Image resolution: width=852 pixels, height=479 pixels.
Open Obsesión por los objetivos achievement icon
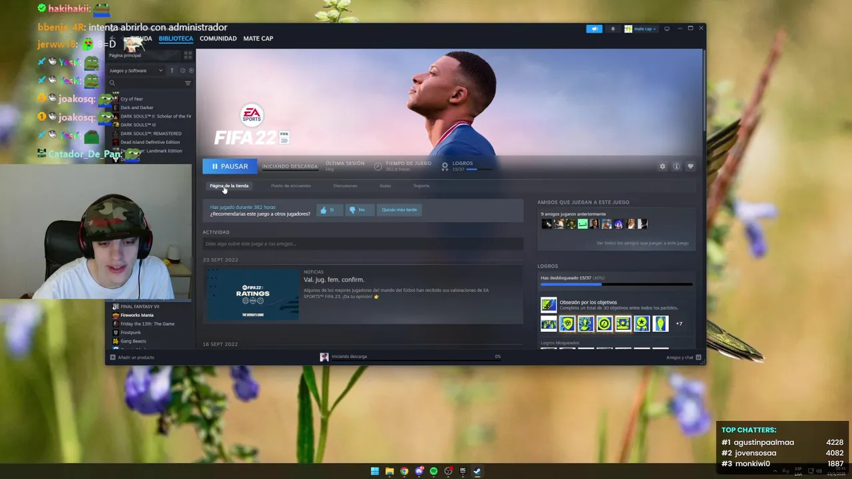(x=548, y=305)
